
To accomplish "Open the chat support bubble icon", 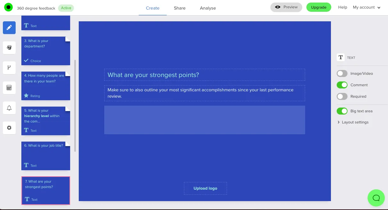I will [376, 198].
